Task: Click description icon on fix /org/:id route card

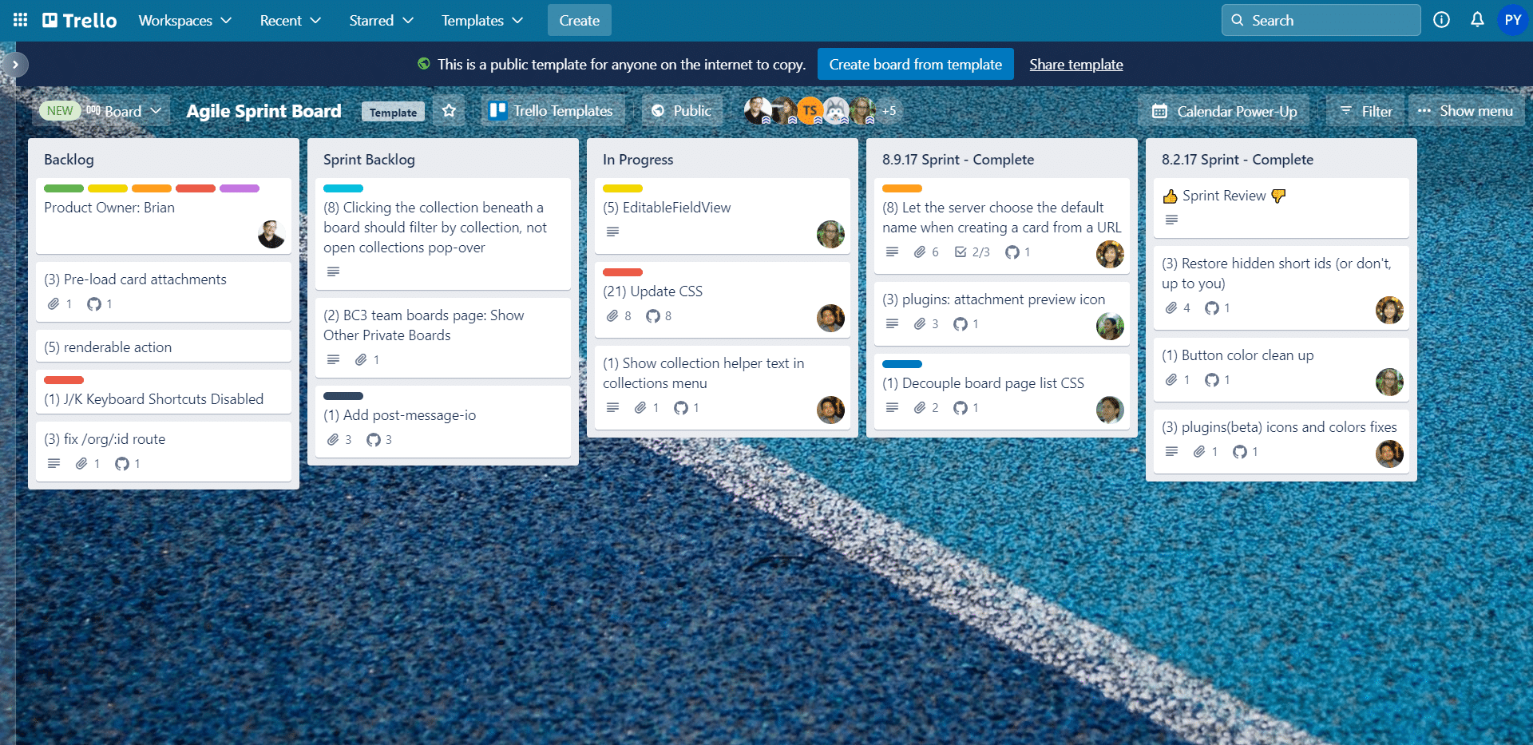Action: (x=53, y=463)
